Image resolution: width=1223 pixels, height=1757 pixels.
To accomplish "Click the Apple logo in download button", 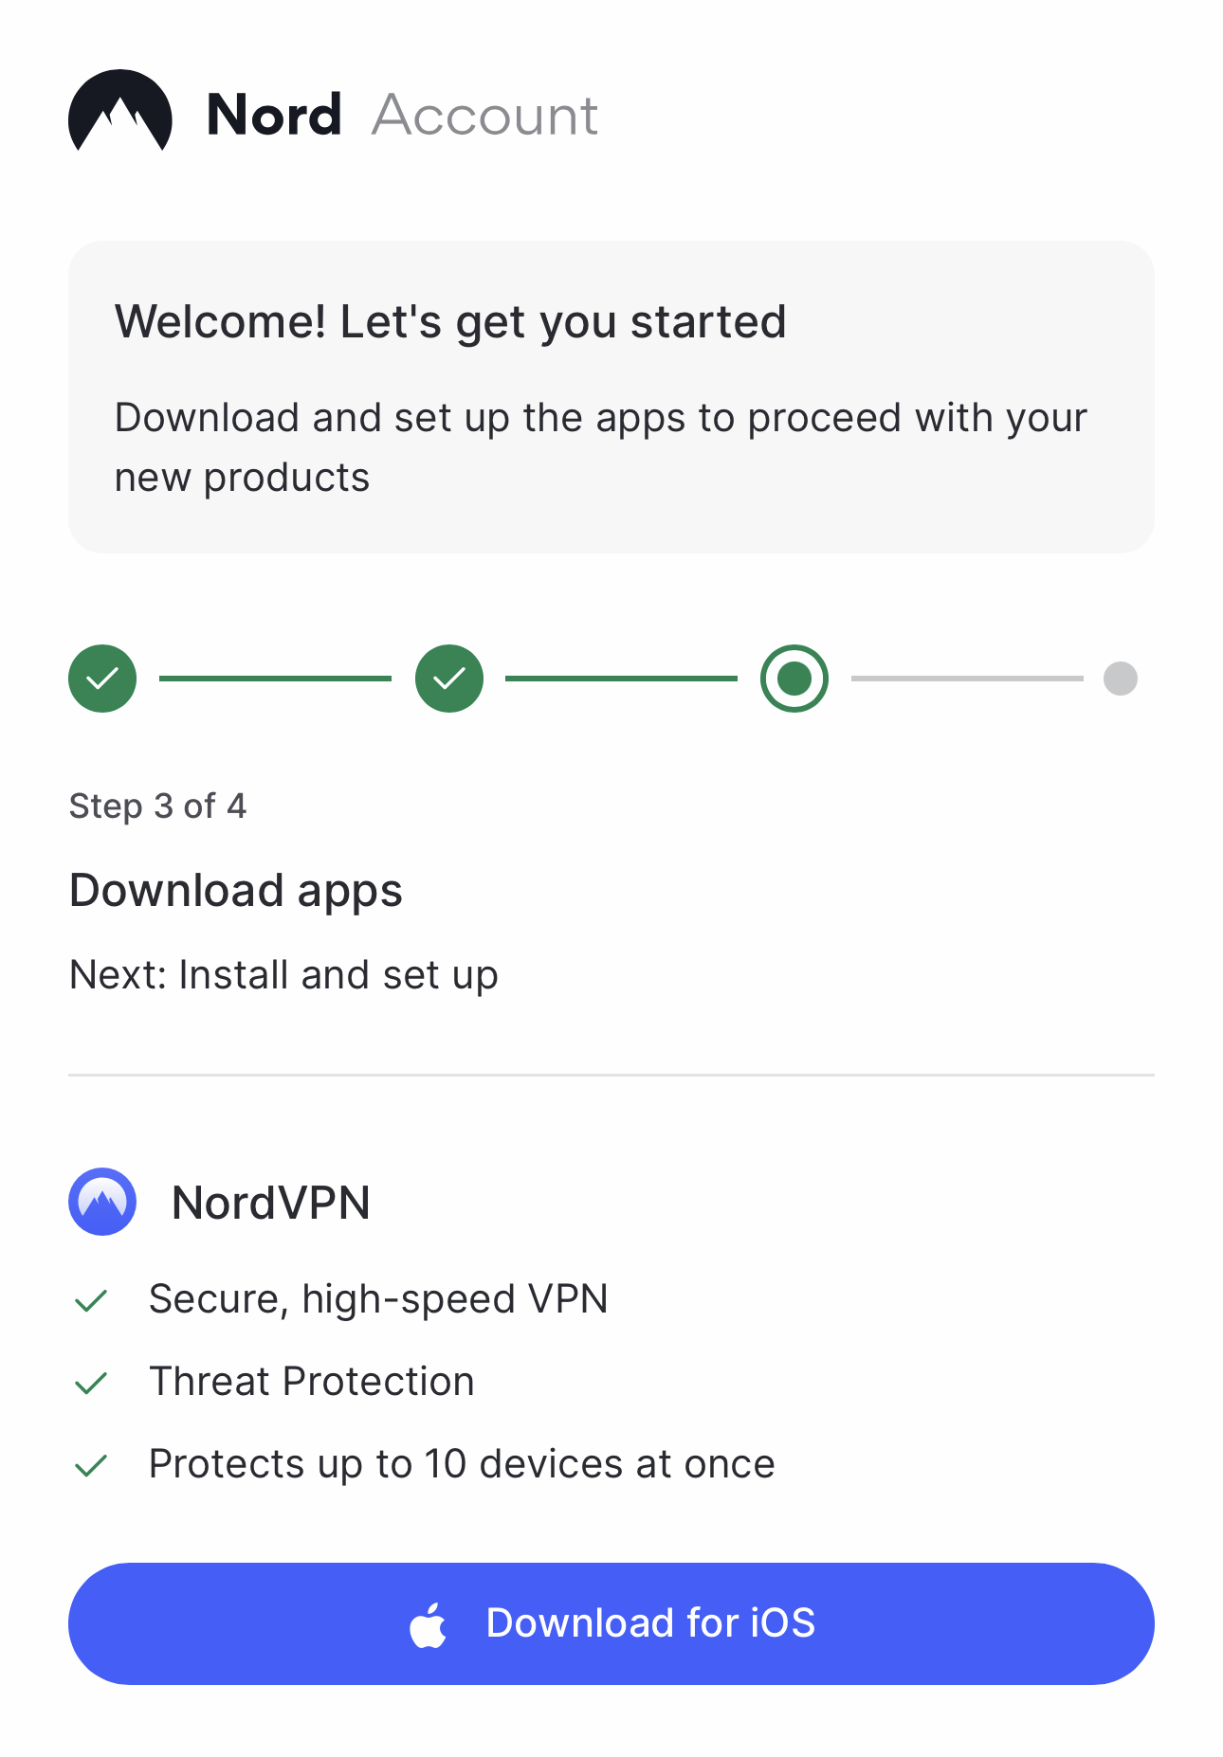I will 429,1624.
